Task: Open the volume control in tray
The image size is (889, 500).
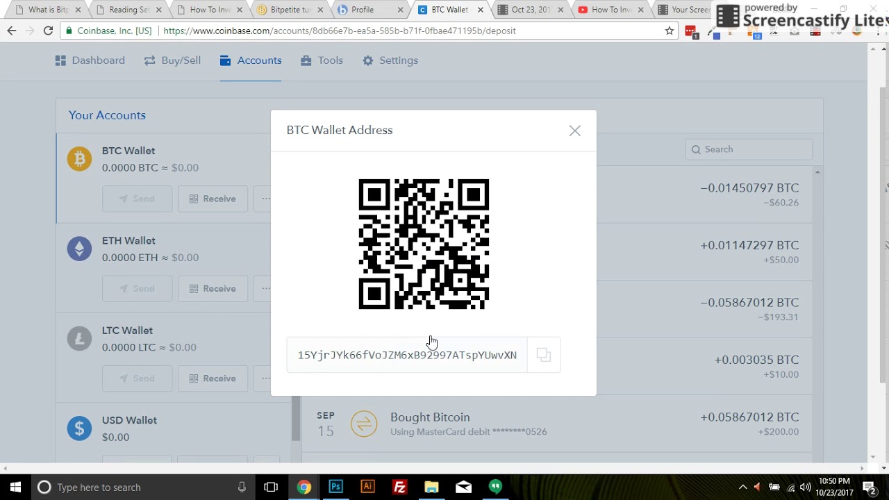Action: tap(805, 487)
